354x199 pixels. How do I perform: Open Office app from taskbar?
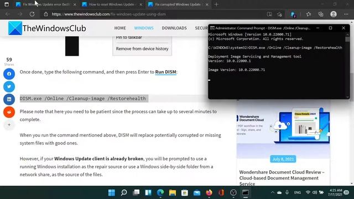221,192
